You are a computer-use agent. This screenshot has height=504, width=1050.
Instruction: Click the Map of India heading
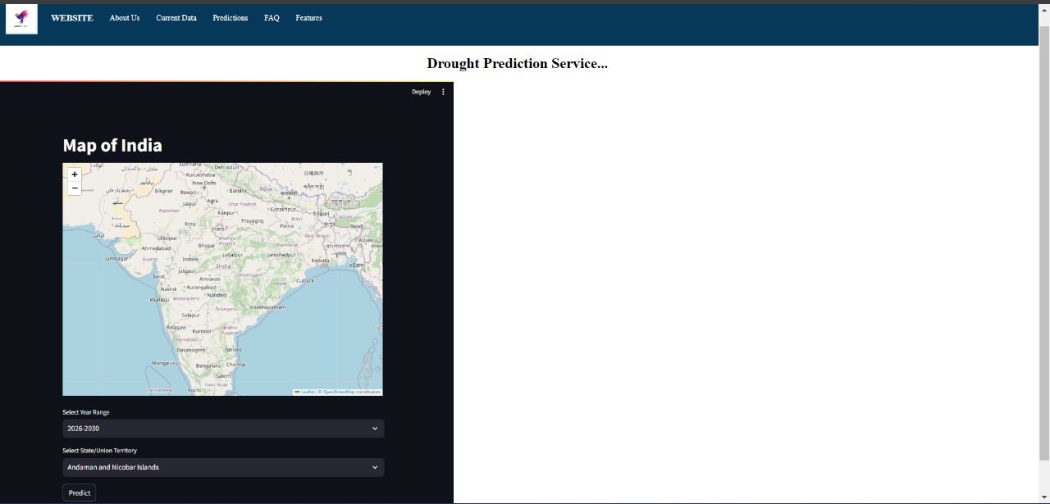tap(112, 145)
